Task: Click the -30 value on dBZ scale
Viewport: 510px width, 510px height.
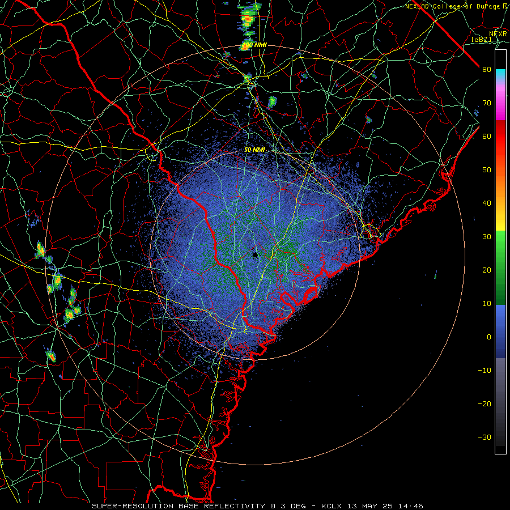Action: [x=484, y=437]
